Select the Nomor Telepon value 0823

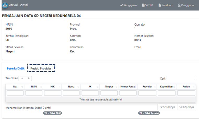(137, 40)
